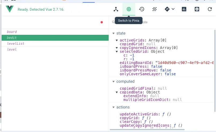Screen dimensions: 216x132
Task: Click the copyGrid action
Action: tap(135, 118)
